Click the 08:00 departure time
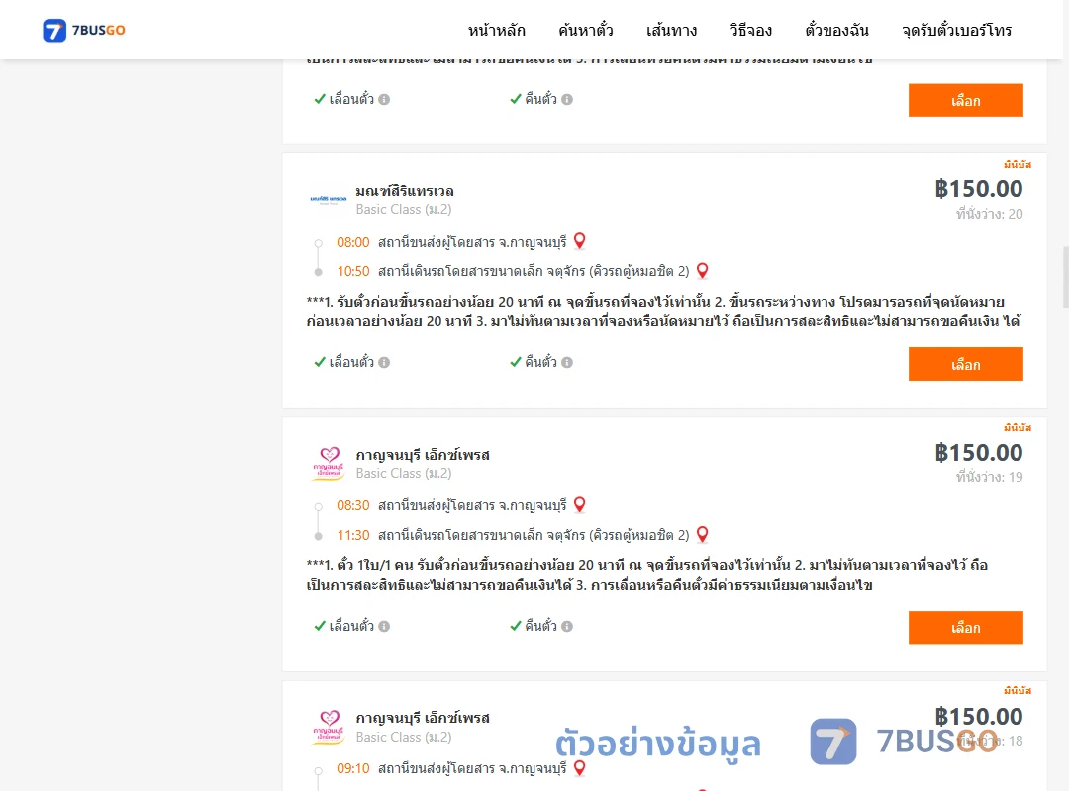This screenshot has height=791, width=1069. coord(353,242)
